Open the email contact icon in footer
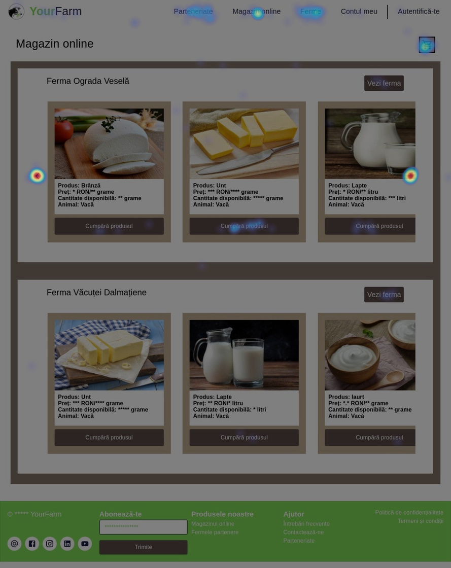The width and height of the screenshot is (451, 568). click(15, 543)
